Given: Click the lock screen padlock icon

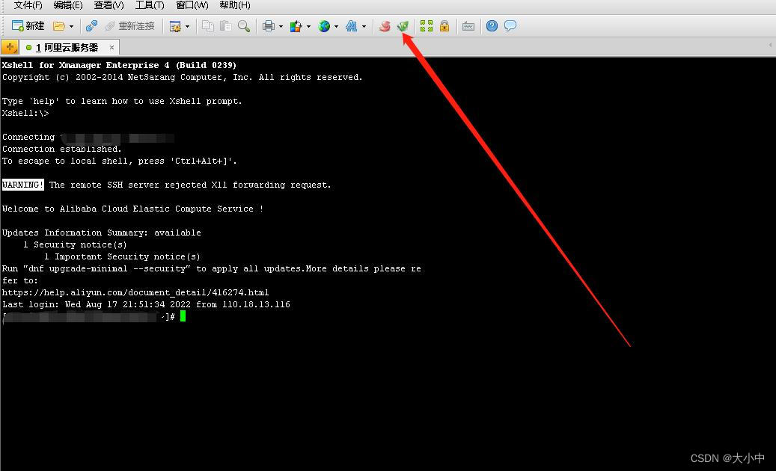Looking at the screenshot, I should [x=444, y=25].
